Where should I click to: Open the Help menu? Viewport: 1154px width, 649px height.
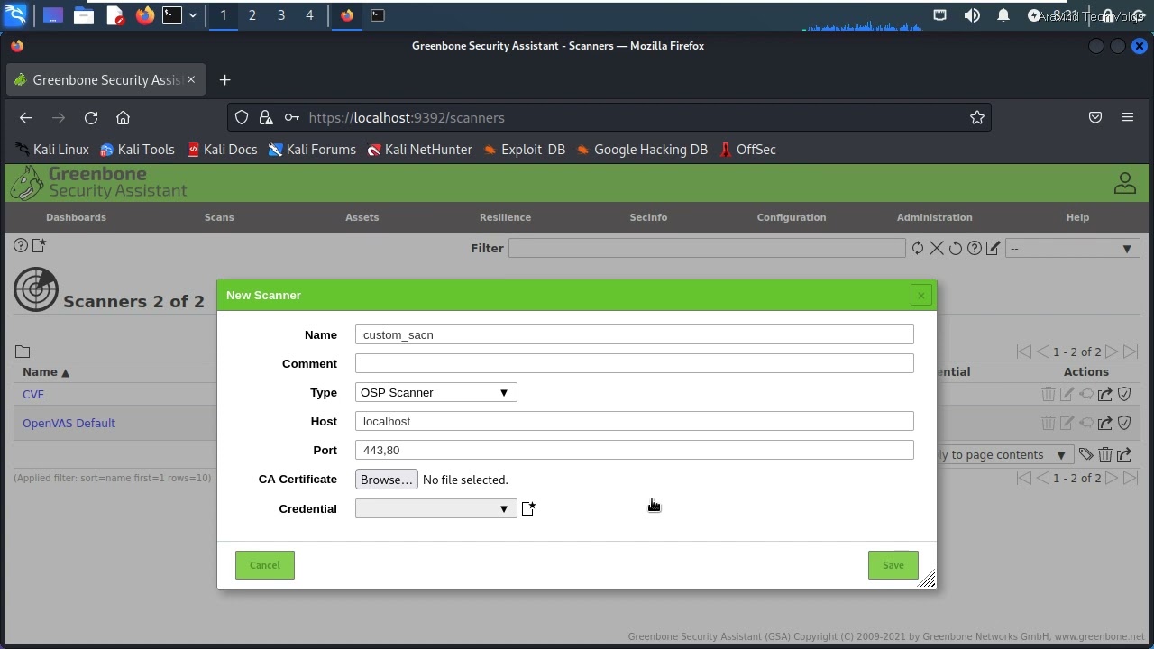click(x=1077, y=217)
